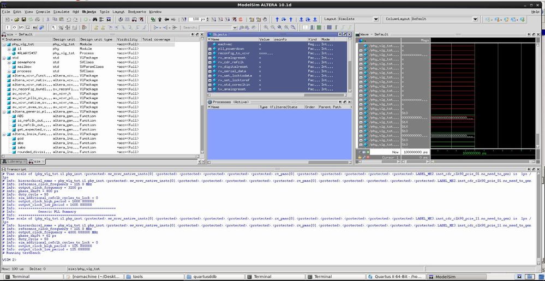Click the Run simulation icon beside run length
Image resolution: width=545 pixels, height=281 pixels.
click(213, 20)
